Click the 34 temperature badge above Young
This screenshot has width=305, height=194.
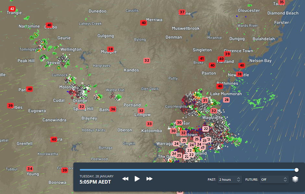click(30, 169)
